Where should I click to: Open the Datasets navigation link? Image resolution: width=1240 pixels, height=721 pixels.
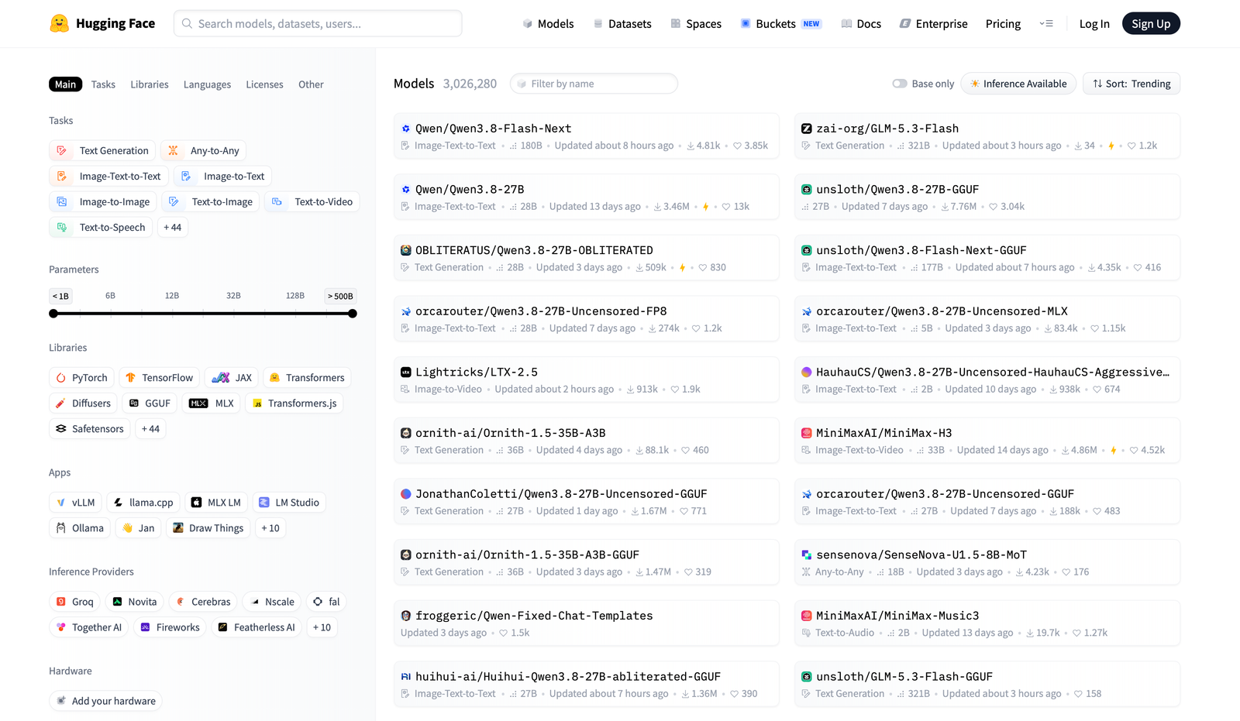622,24
